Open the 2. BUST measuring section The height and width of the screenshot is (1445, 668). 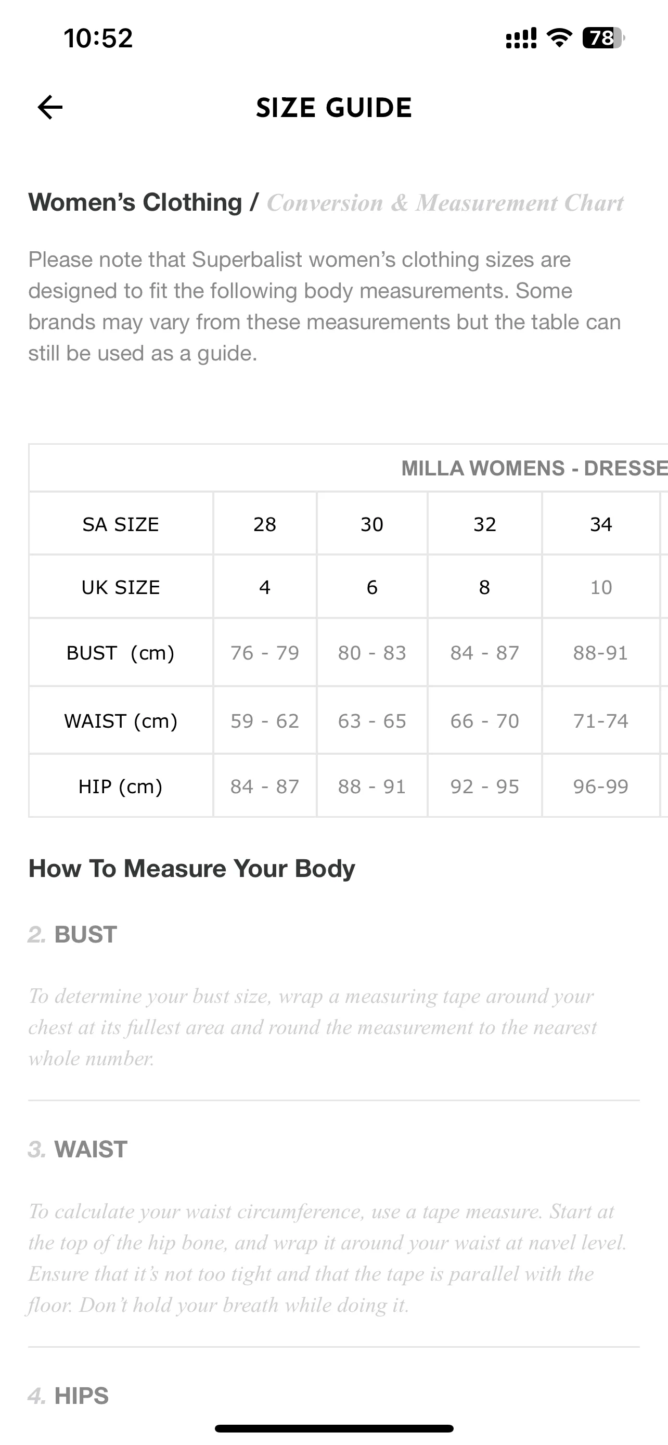coord(72,935)
